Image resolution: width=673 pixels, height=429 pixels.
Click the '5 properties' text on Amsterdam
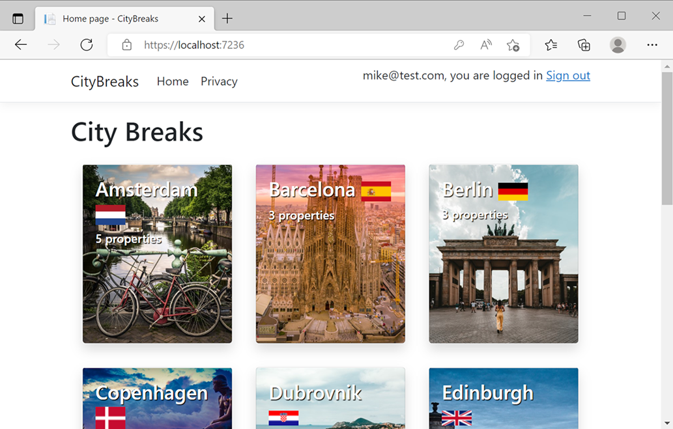[128, 239]
